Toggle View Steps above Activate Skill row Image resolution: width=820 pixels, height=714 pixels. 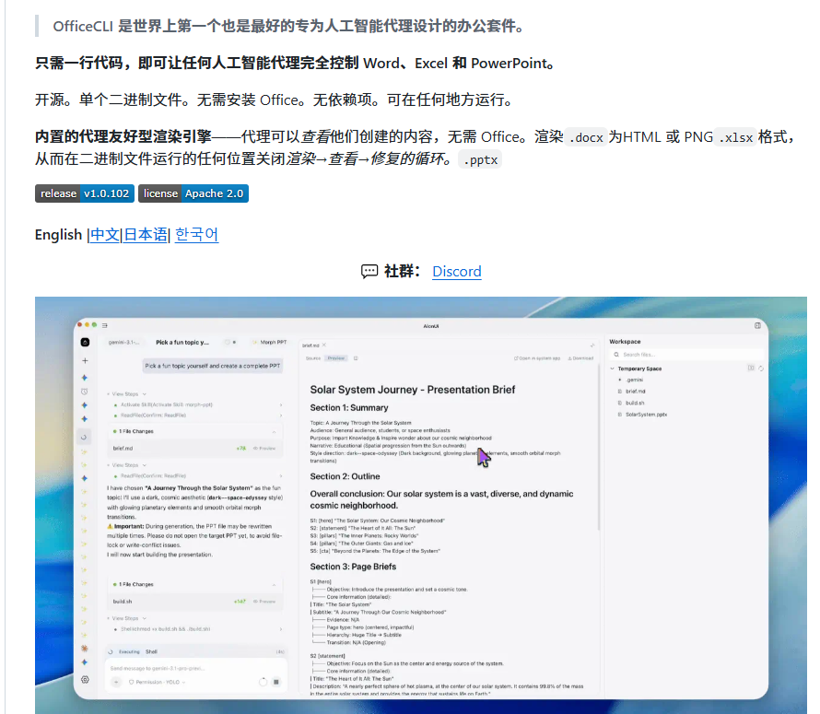click(x=127, y=394)
